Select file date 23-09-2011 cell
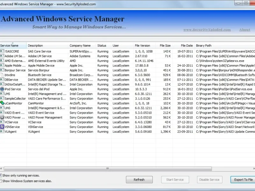 click(x=185, y=131)
